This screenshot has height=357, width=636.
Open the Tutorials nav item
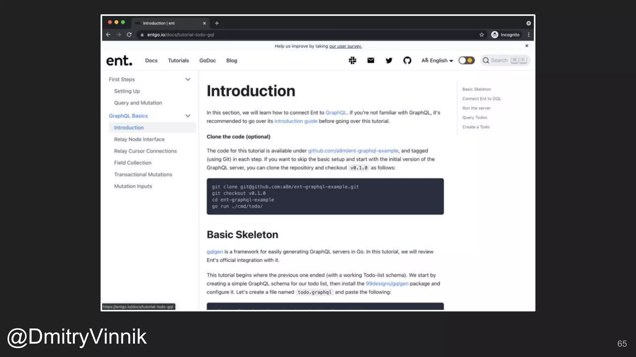pos(178,60)
